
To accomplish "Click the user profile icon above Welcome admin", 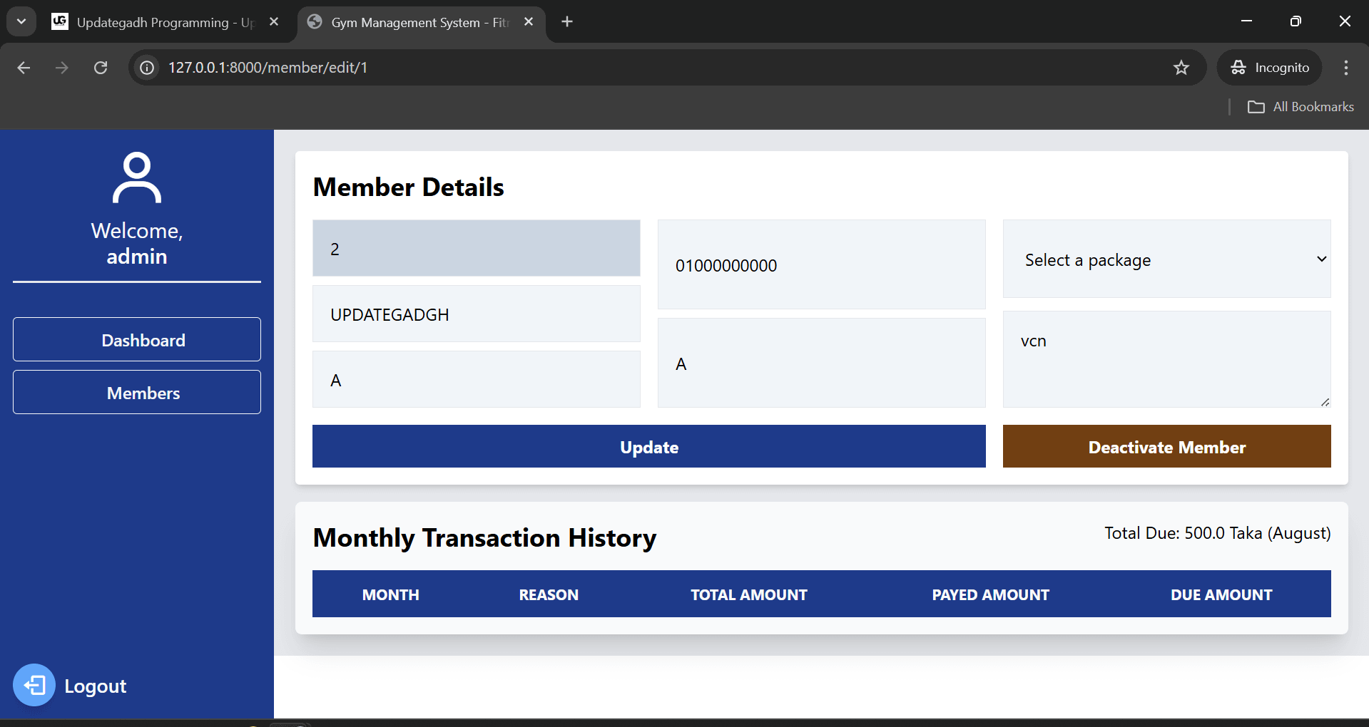I will pyautogui.click(x=136, y=176).
